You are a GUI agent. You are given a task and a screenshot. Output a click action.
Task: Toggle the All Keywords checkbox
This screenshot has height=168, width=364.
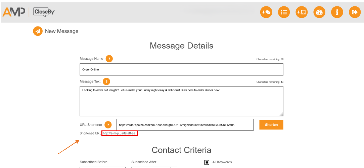[x=207, y=162]
